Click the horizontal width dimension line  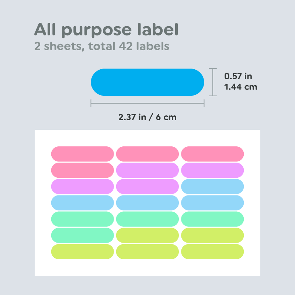147,104
